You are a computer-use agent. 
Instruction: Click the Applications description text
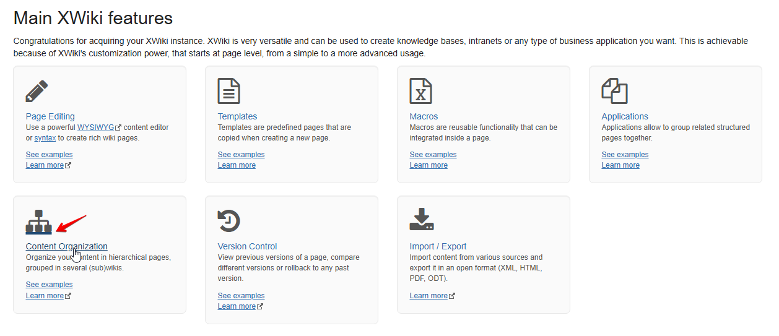(676, 132)
